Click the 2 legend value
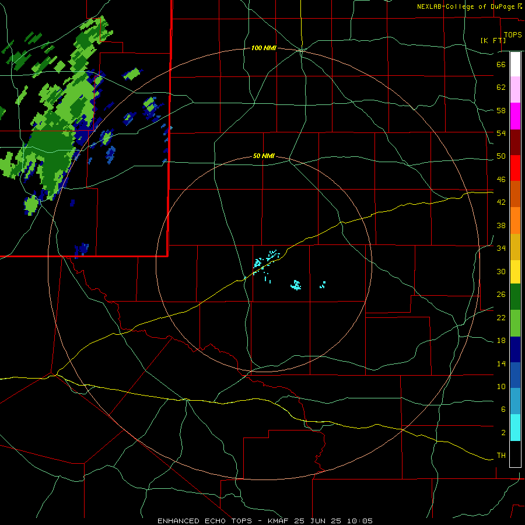Viewport: 525px width, 525px height. pos(503,433)
